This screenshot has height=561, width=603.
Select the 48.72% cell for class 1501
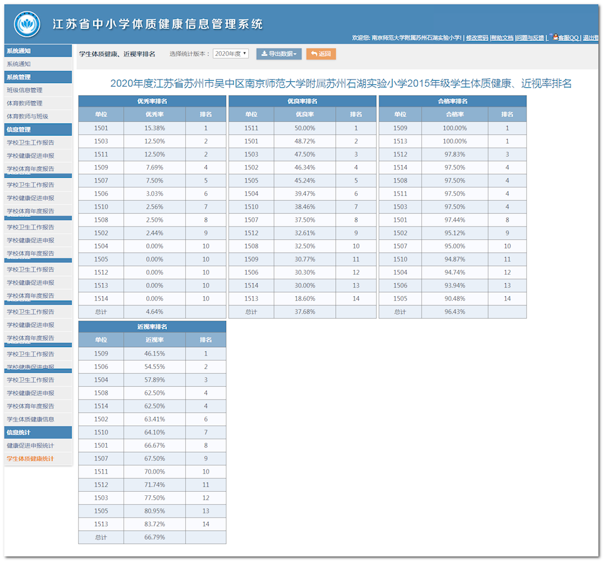pyautogui.click(x=305, y=141)
